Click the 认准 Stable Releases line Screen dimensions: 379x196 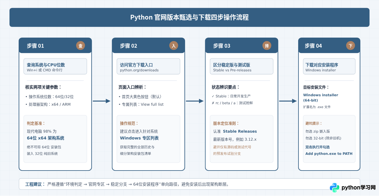click(235, 131)
